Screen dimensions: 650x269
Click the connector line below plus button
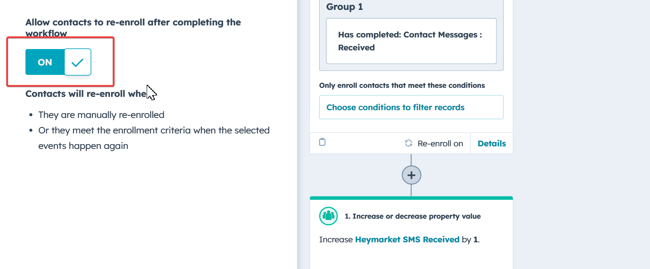[411, 190]
